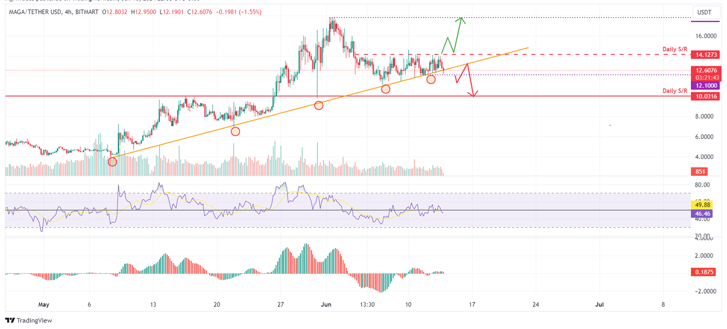
Task: Toggle the USDT currency display
Action: click(x=706, y=12)
